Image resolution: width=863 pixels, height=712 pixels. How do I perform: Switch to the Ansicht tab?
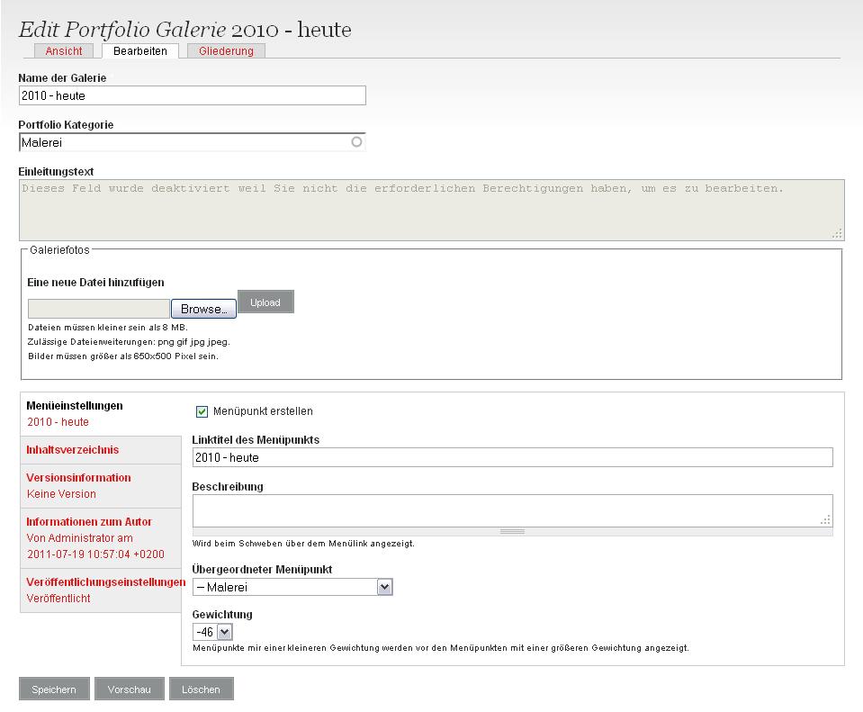coord(64,51)
